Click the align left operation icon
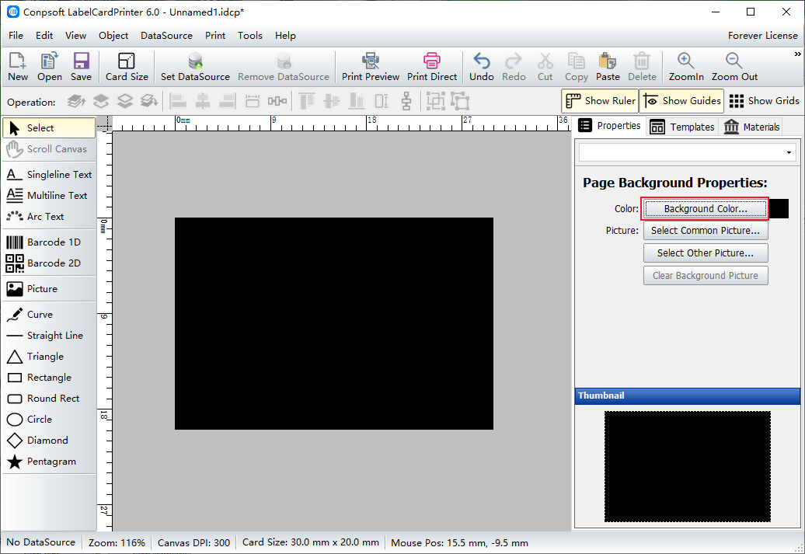Image resolution: width=805 pixels, height=554 pixels. 178,101
